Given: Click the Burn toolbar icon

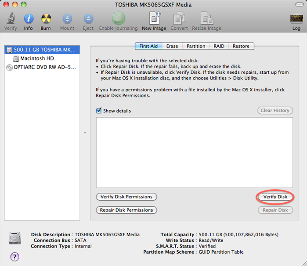Looking at the screenshot, I should pyautogui.click(x=46, y=18).
